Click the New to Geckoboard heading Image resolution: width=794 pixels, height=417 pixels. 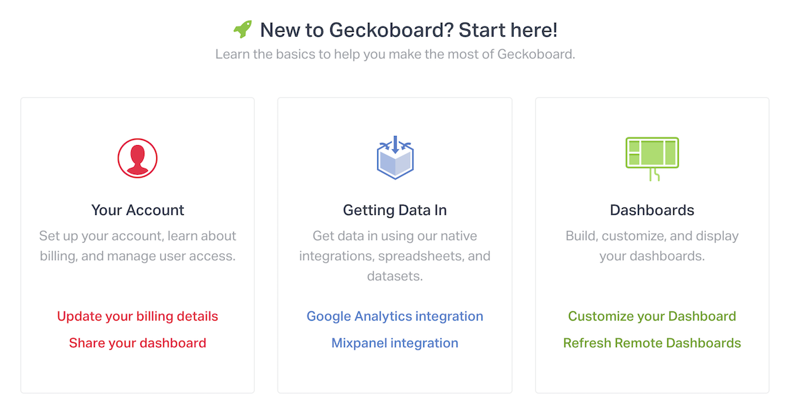409,30
